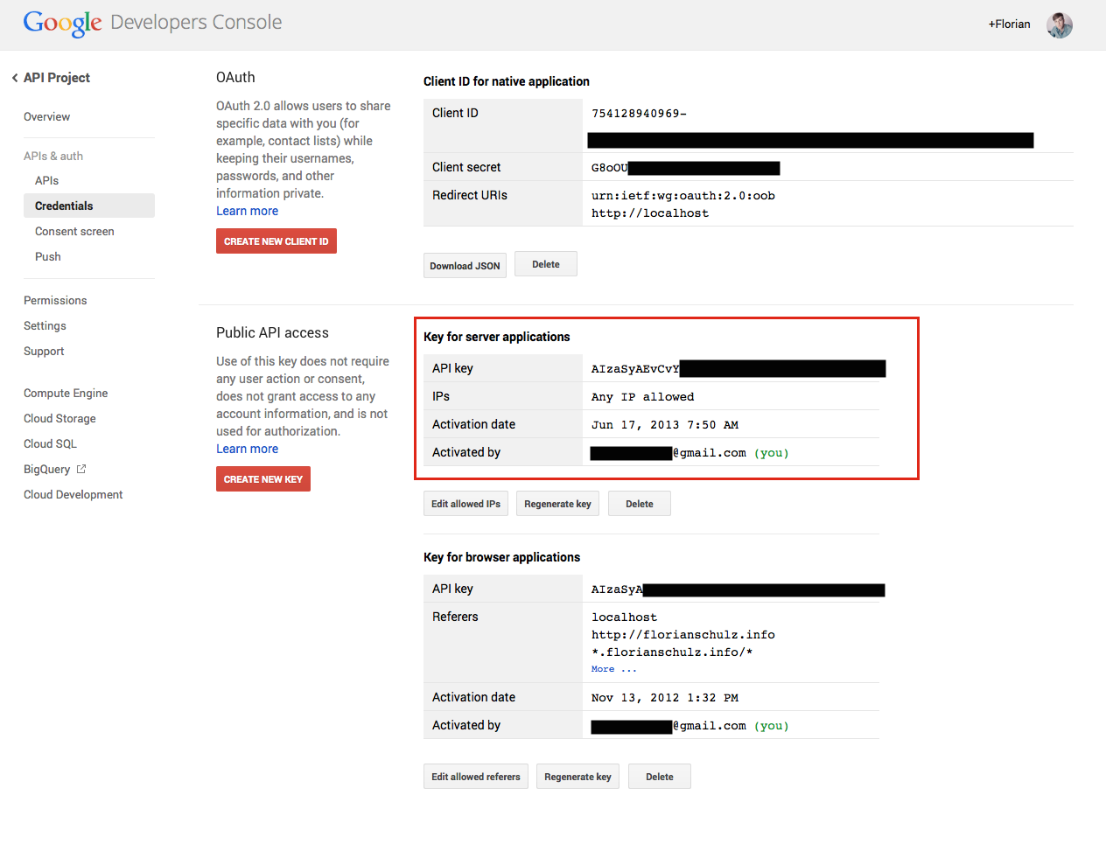Select the http://localhost redirect URI
Image resolution: width=1106 pixels, height=858 pixels.
pos(650,213)
